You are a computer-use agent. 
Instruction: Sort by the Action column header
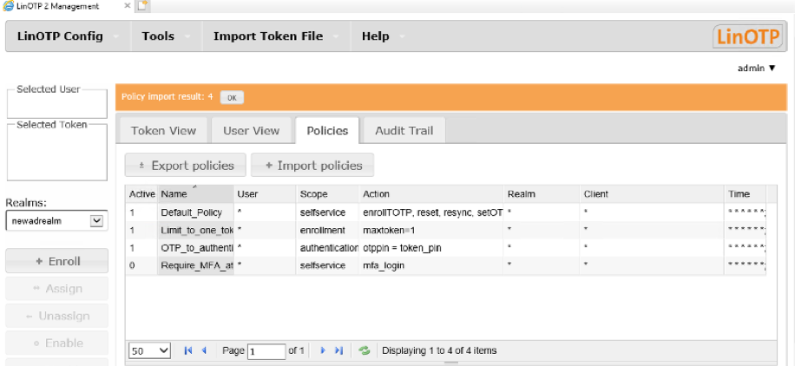point(431,194)
